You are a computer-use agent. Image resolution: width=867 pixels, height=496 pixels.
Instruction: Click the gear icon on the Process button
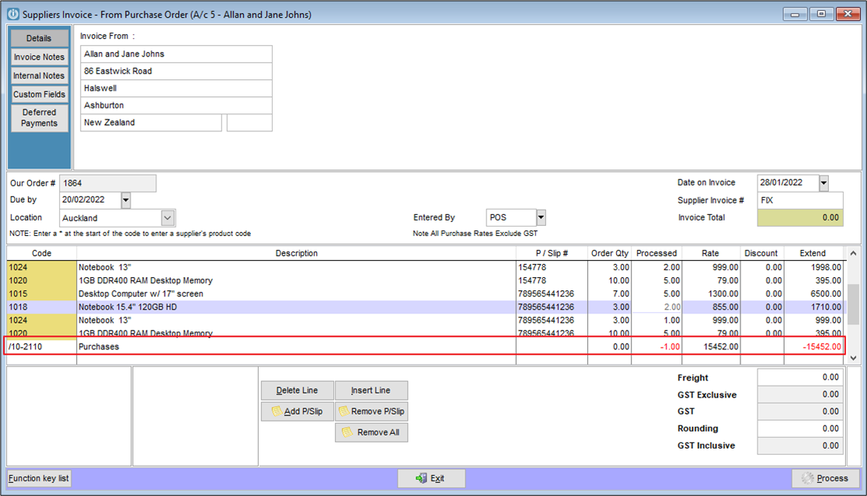pos(808,478)
